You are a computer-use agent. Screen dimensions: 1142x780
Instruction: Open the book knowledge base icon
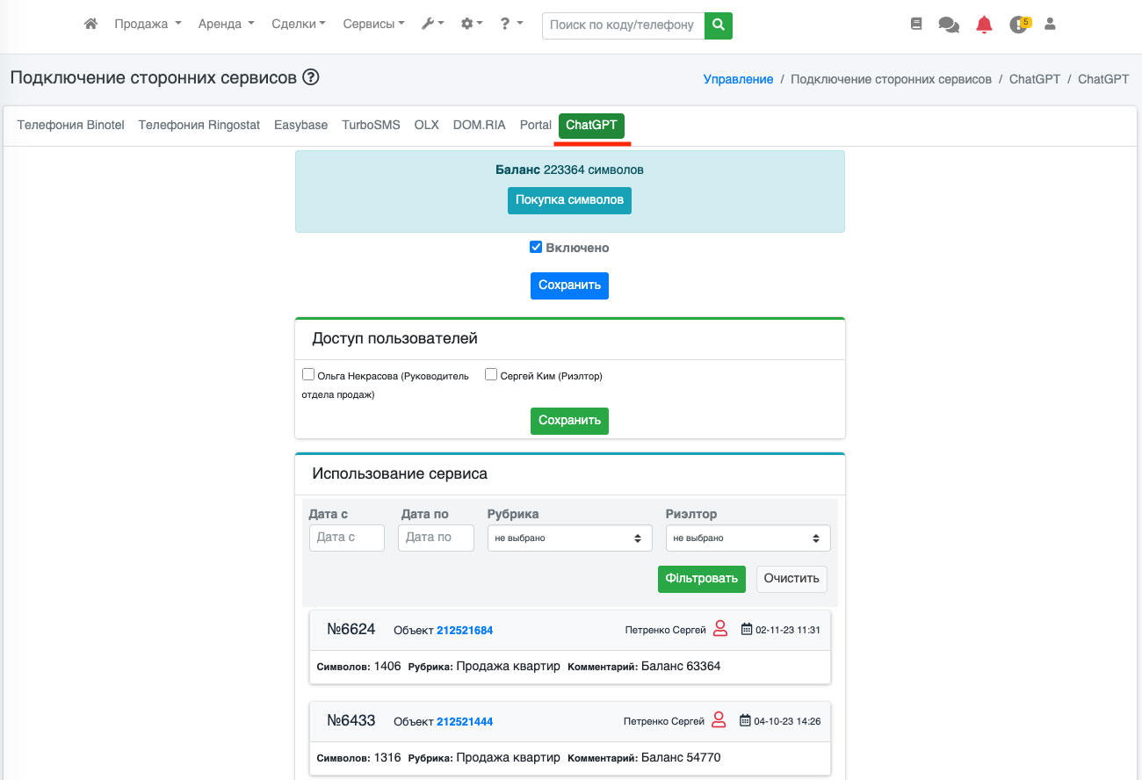point(916,25)
